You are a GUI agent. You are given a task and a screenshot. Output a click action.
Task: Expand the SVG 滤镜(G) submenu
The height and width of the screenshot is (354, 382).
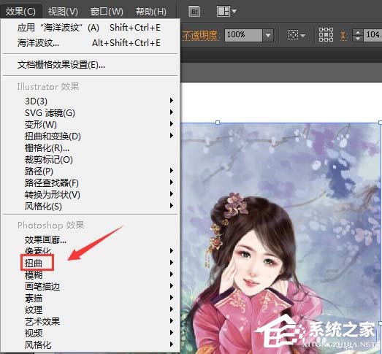(89, 112)
